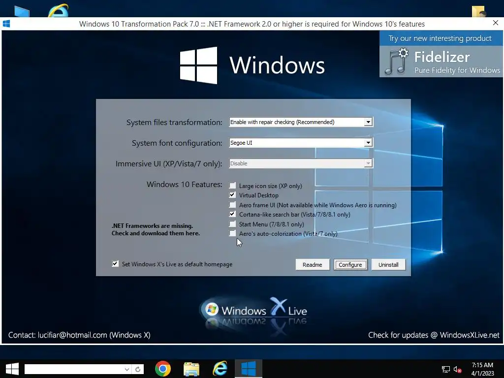
Task: Click the title bar Windows logo icon
Action: click(6, 24)
